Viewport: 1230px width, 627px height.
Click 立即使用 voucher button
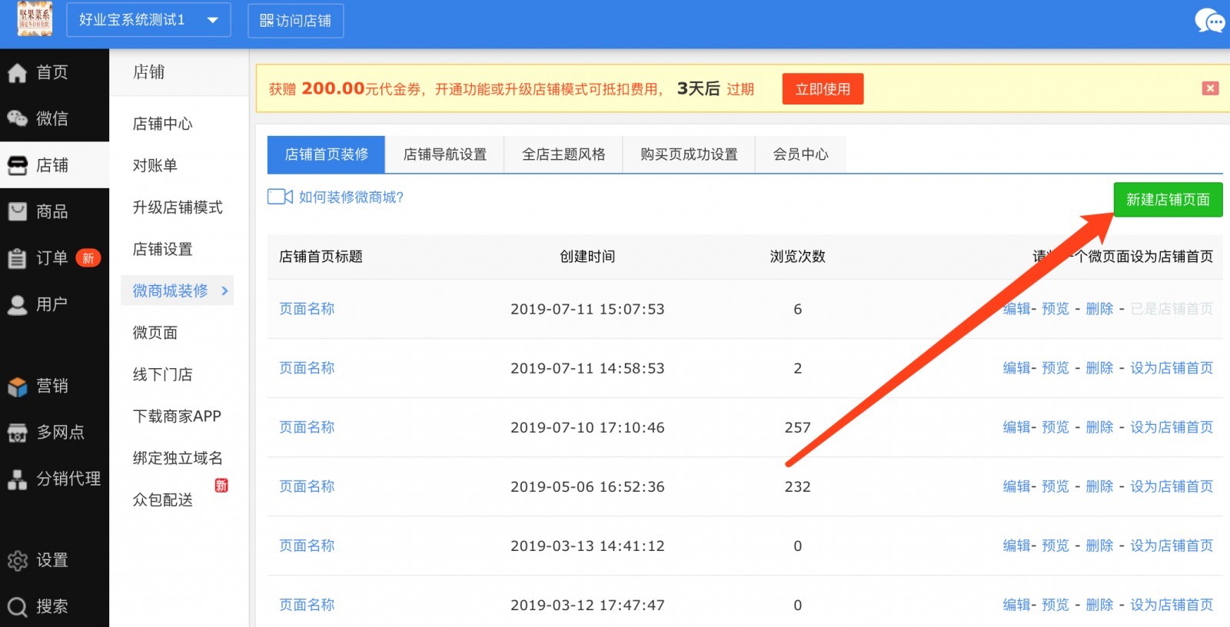(x=823, y=89)
